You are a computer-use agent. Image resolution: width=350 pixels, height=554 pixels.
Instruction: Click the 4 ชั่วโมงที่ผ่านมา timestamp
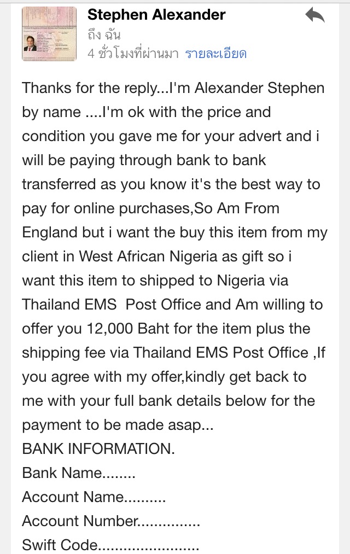click(x=133, y=54)
